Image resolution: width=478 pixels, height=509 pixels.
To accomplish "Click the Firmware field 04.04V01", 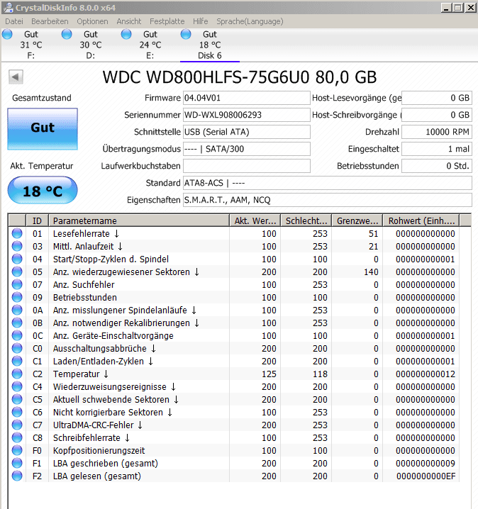I will [x=247, y=98].
